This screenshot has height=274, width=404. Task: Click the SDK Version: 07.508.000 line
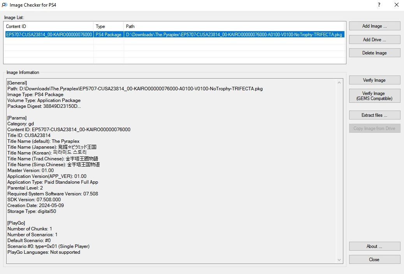(34, 200)
